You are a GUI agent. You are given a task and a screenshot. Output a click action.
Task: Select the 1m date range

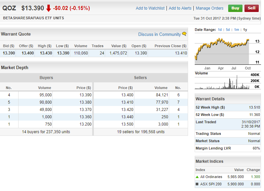(x=236, y=30)
